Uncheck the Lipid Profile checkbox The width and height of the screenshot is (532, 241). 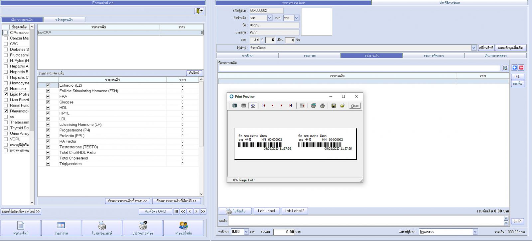click(6, 94)
